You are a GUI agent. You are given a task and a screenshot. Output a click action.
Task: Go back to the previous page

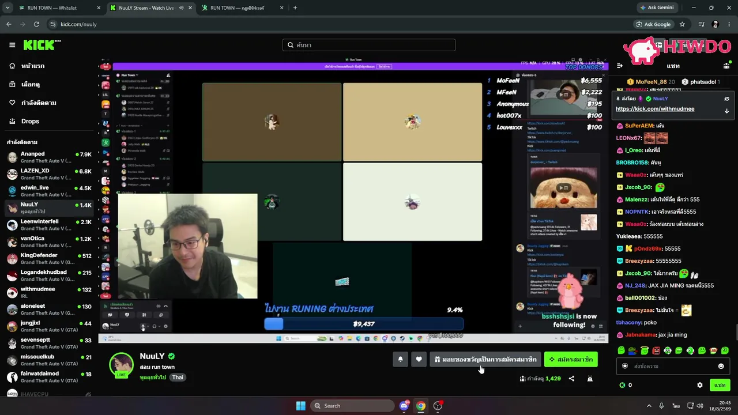click(9, 24)
